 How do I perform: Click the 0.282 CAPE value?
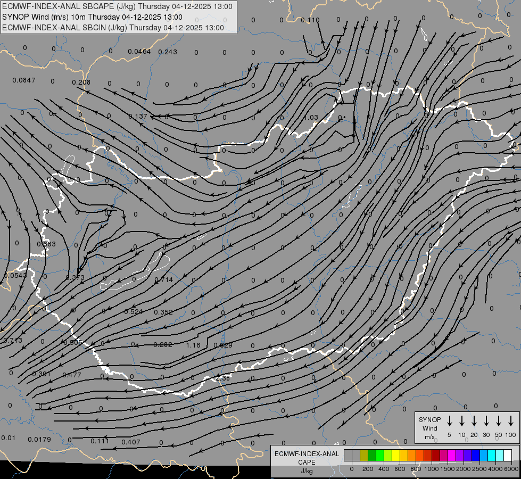[162, 345]
